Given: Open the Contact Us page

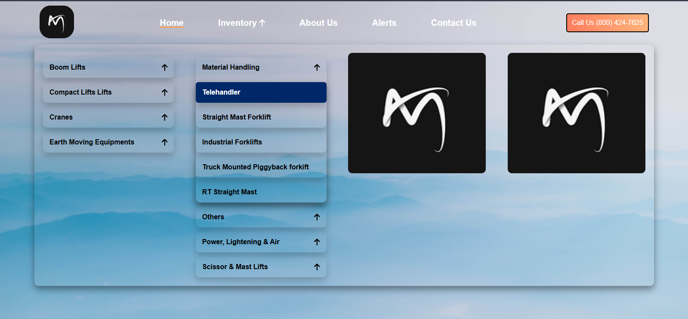Looking at the screenshot, I should point(454,23).
